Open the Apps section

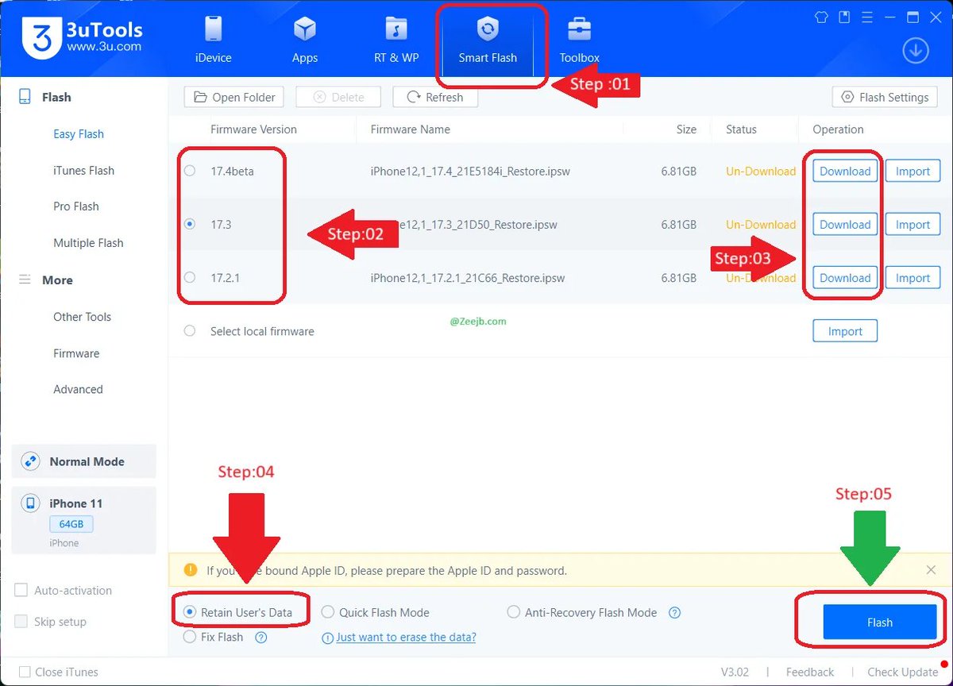click(x=304, y=40)
